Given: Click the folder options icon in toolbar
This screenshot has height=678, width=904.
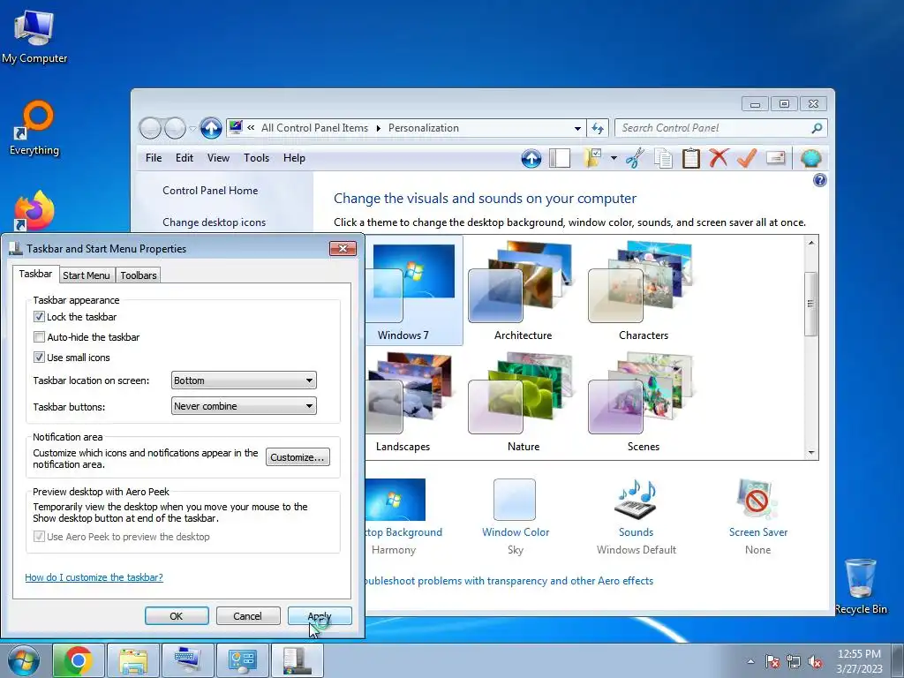Looking at the screenshot, I should click(x=592, y=158).
